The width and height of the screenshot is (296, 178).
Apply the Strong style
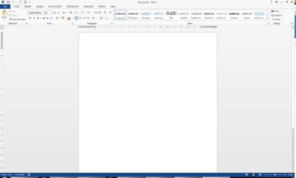click(234, 15)
